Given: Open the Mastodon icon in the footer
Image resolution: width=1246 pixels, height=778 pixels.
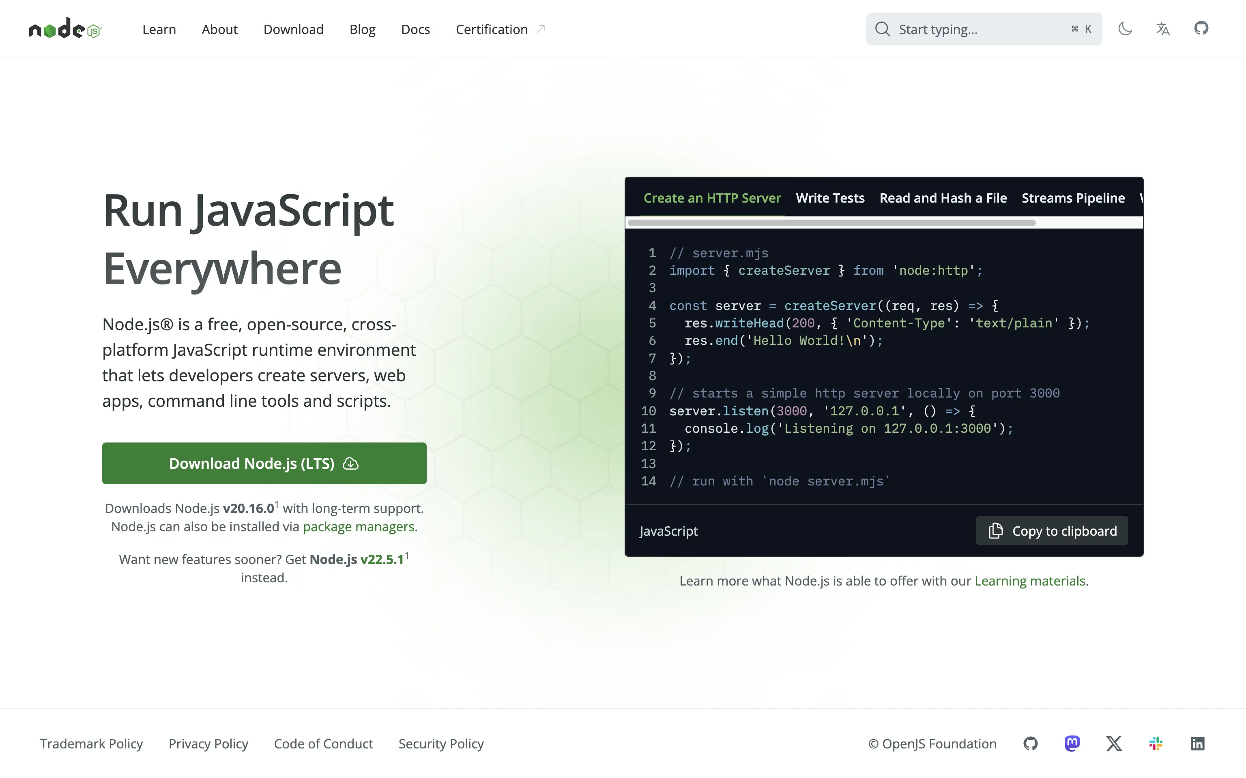Looking at the screenshot, I should coord(1072,744).
